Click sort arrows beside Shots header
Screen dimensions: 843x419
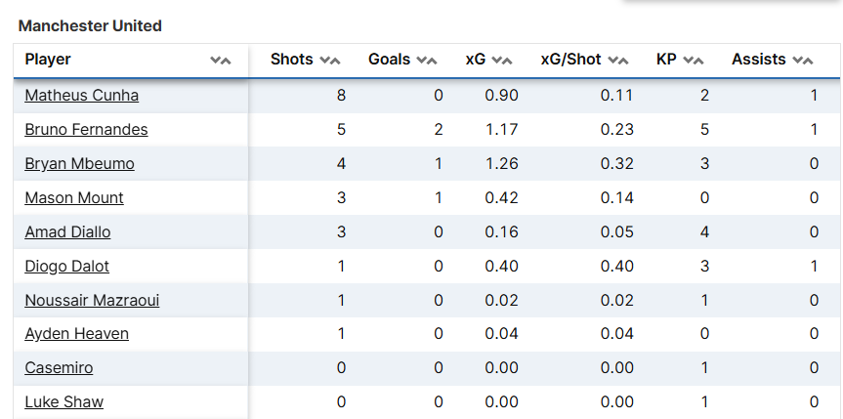[329, 61]
